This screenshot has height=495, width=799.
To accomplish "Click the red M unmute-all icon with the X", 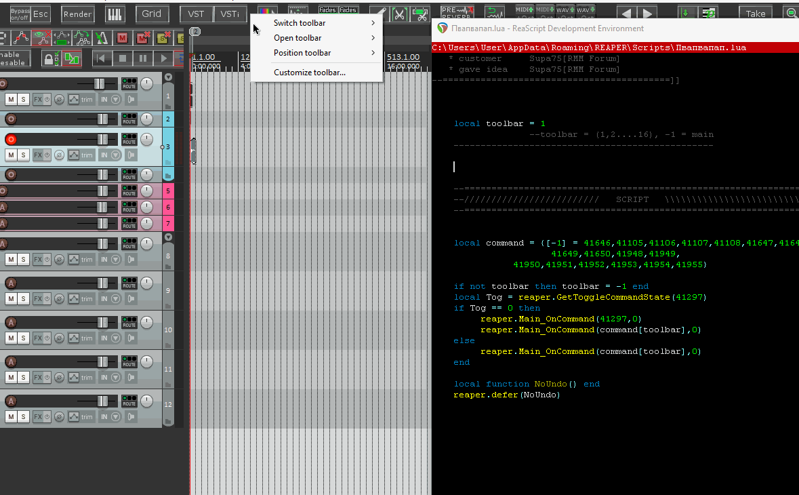I will click(143, 37).
